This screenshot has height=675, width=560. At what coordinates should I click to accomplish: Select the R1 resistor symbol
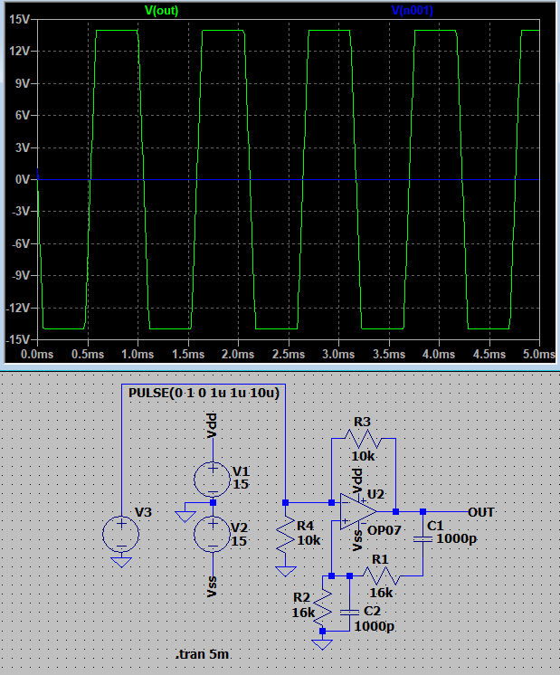(380, 575)
